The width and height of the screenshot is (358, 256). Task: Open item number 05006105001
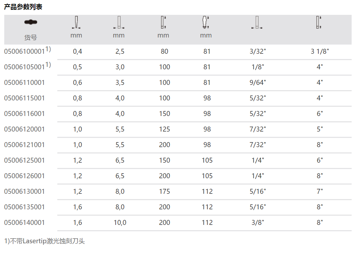pyautogui.click(x=24, y=67)
